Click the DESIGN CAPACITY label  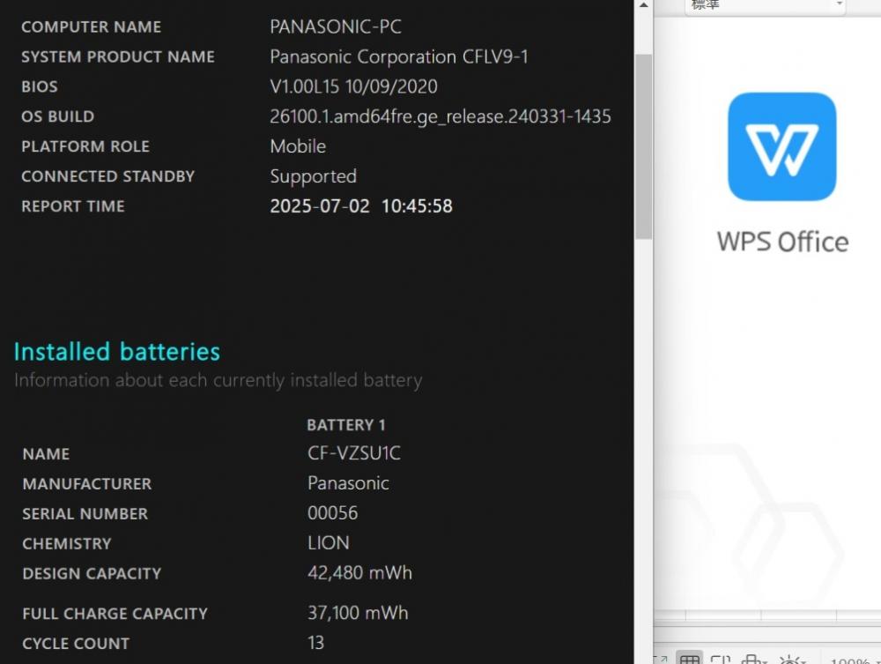tap(93, 573)
